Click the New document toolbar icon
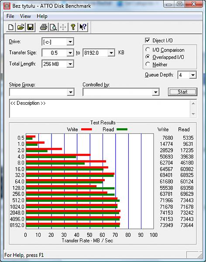206x262 pixels. point(11,27)
